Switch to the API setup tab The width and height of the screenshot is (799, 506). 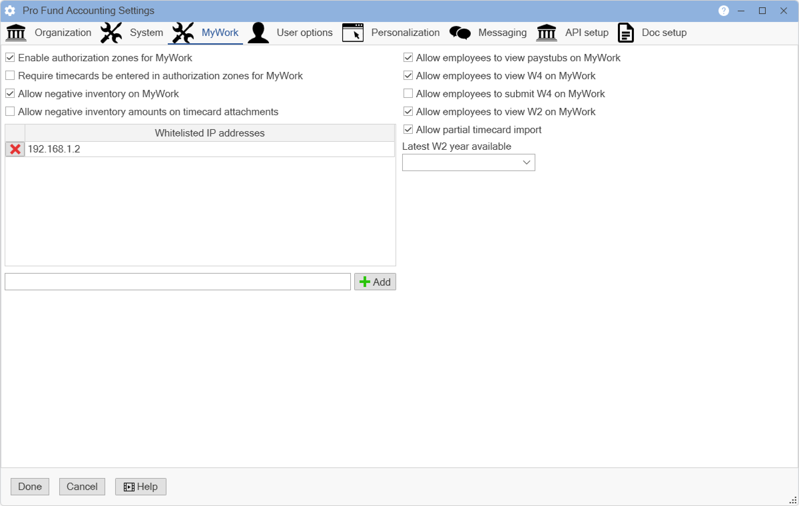coord(586,33)
